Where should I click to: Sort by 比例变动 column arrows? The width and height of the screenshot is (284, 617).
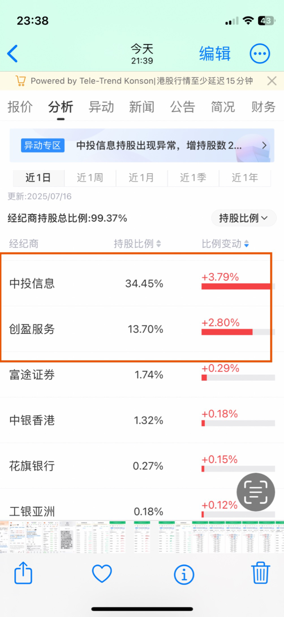click(x=246, y=243)
